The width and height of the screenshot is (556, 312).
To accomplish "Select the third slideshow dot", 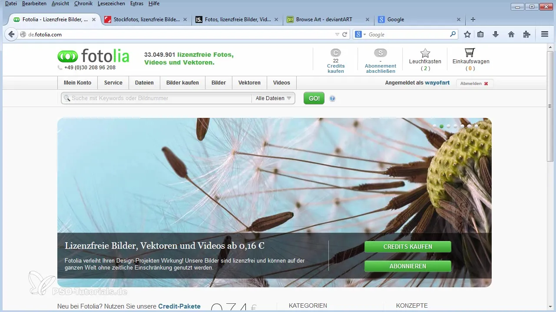I will click(x=448, y=126).
